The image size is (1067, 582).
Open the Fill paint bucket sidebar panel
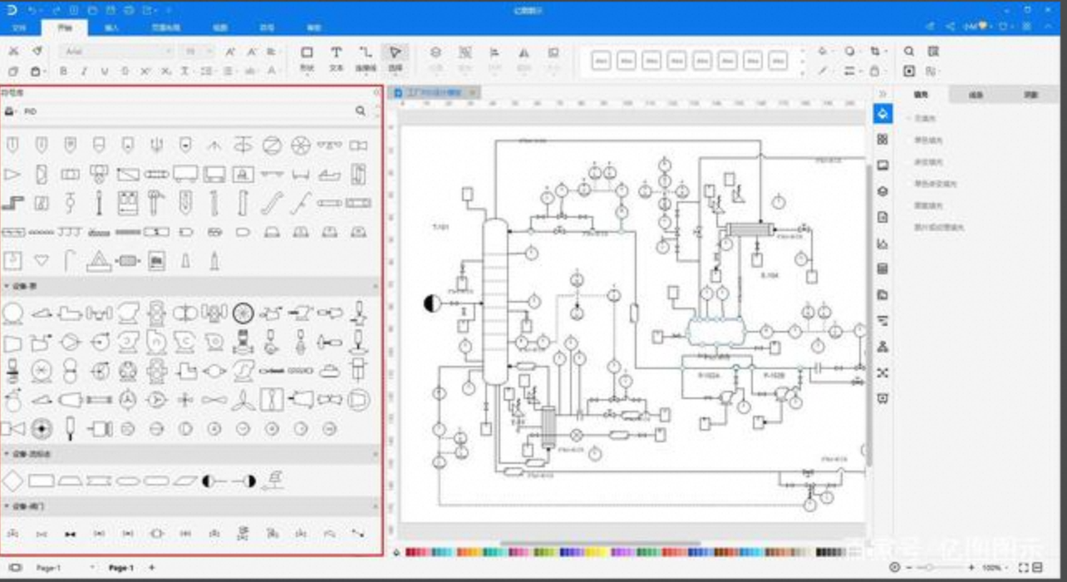[x=883, y=113]
